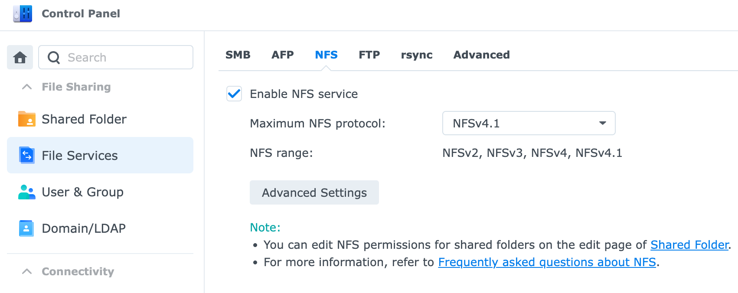Screen dimensions: 738x293
Task: Open the Shared Folder icon
Action: pos(27,119)
